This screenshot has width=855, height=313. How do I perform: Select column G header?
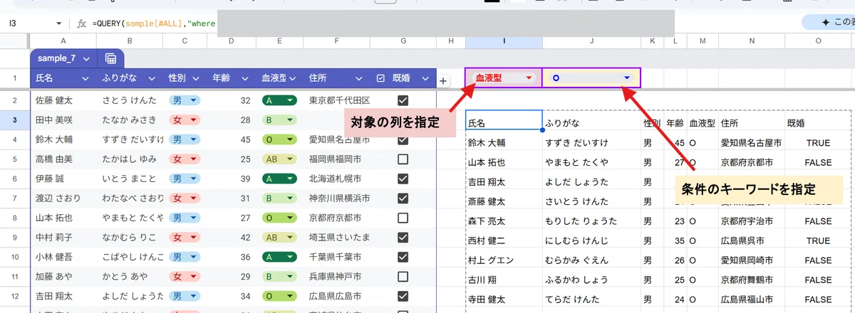[x=404, y=42]
